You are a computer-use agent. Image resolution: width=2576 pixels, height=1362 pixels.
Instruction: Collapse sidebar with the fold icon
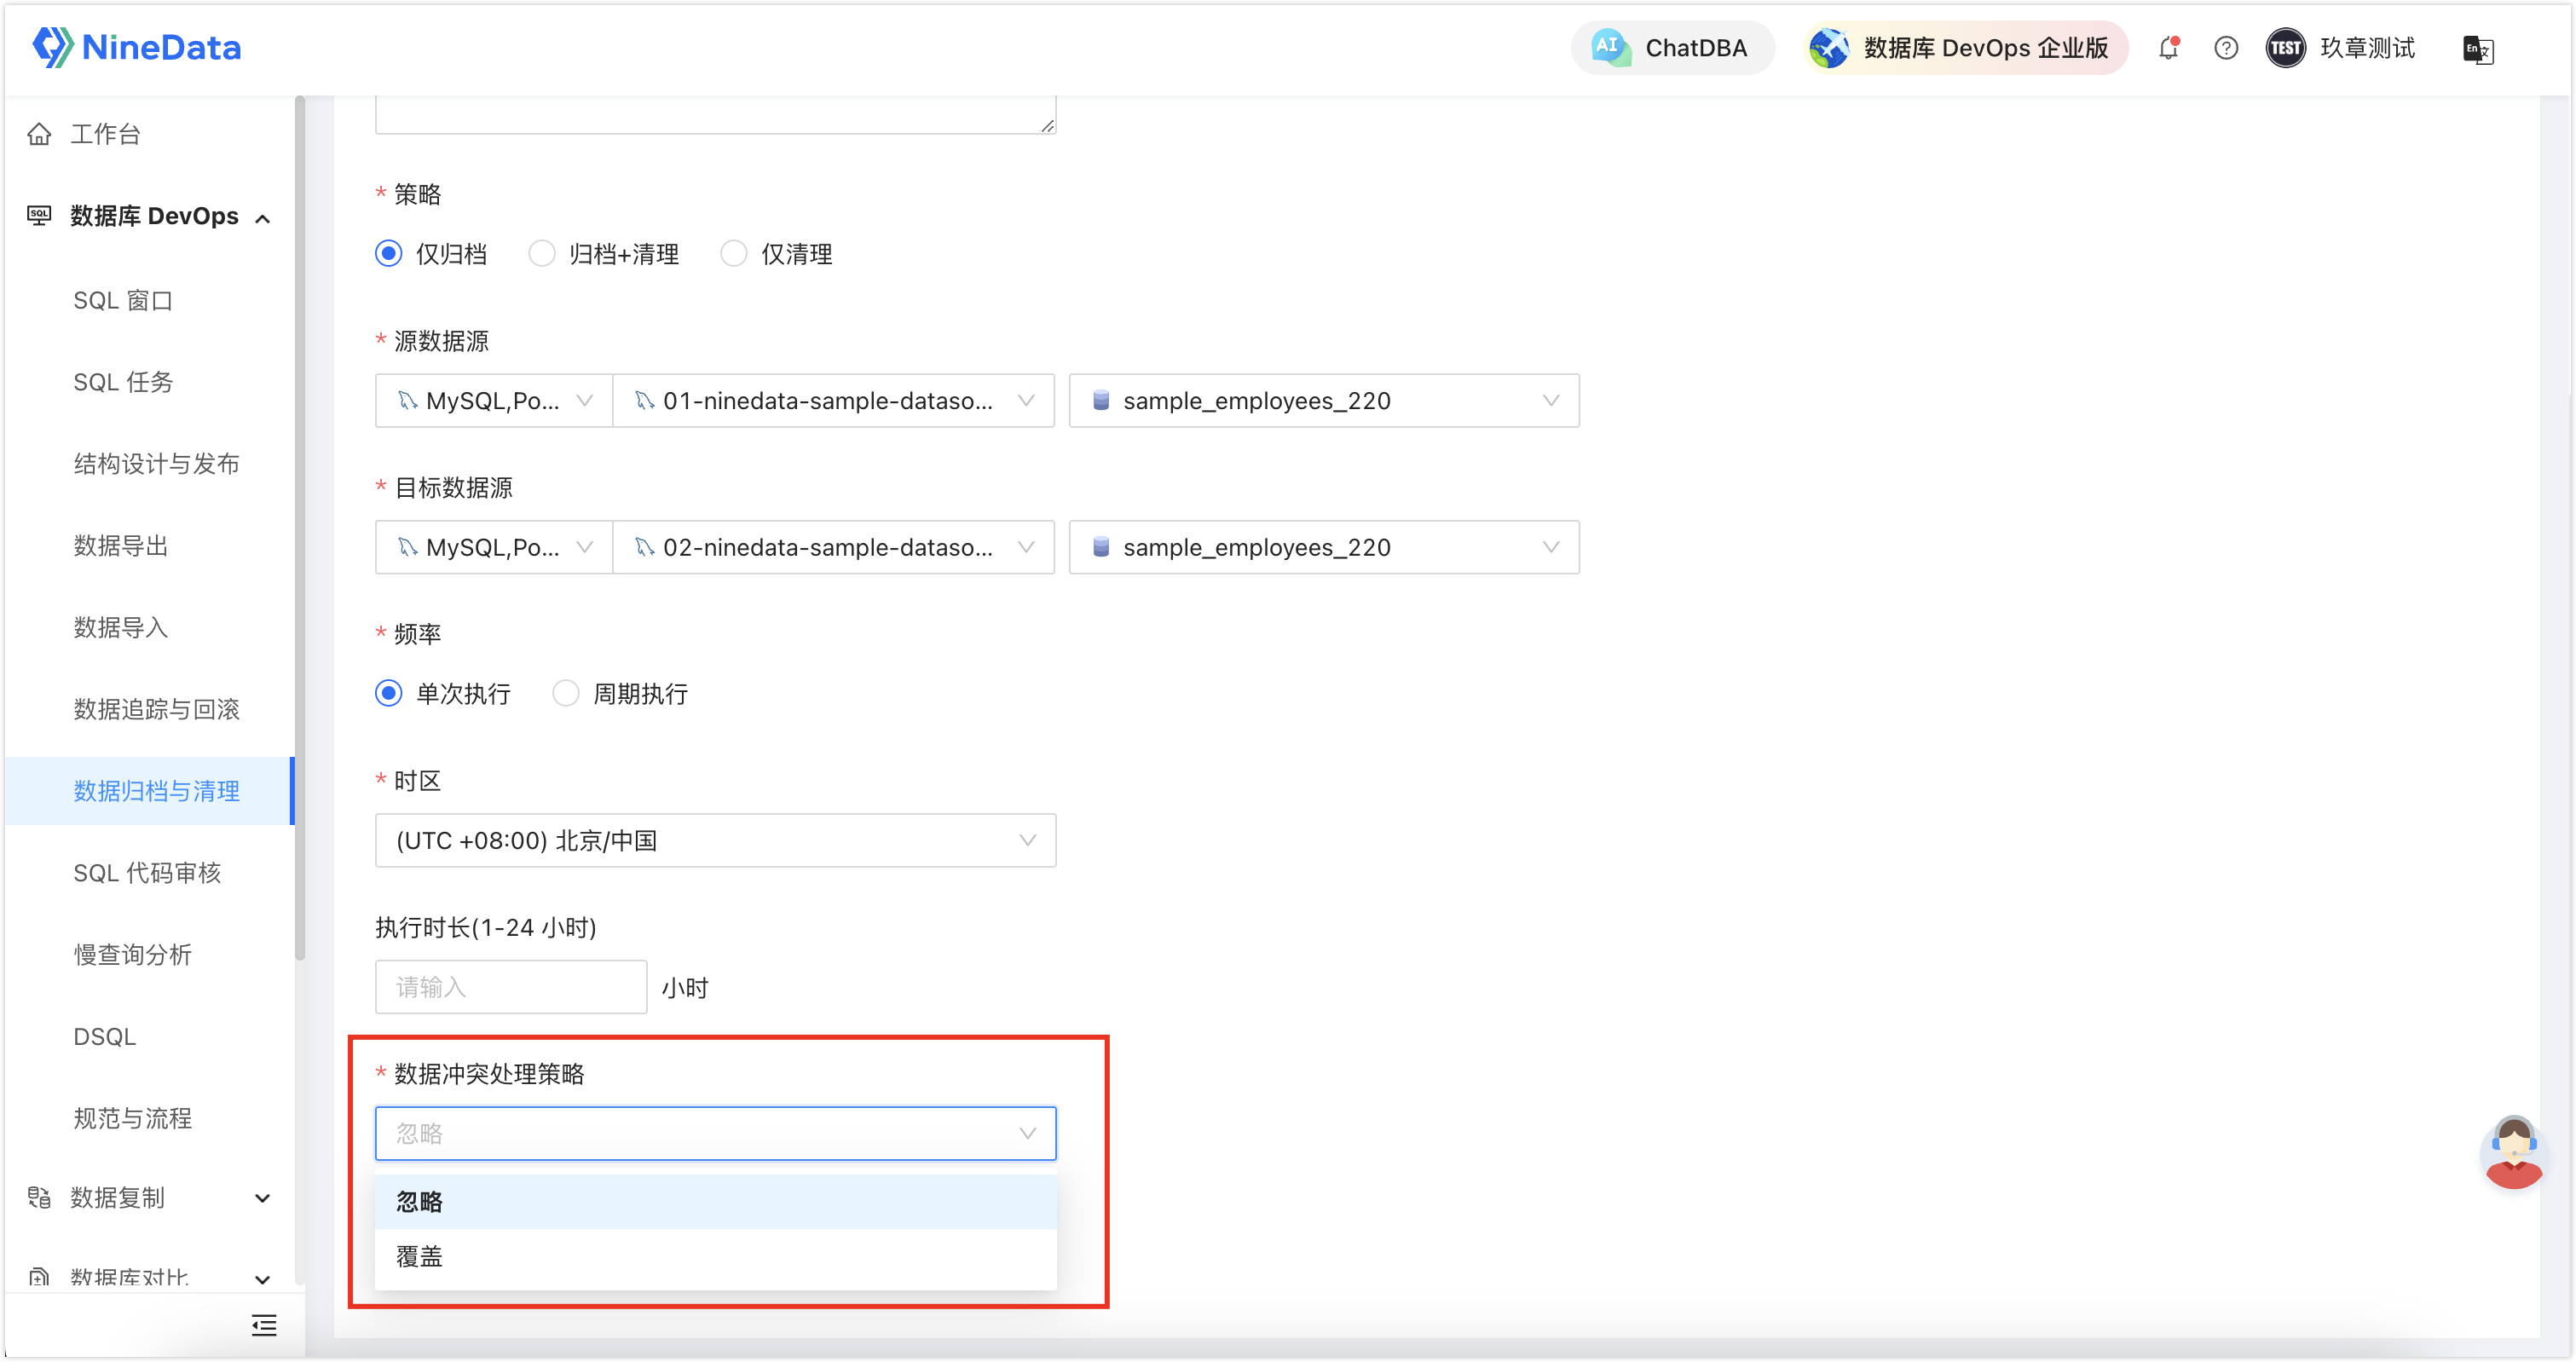264,1326
